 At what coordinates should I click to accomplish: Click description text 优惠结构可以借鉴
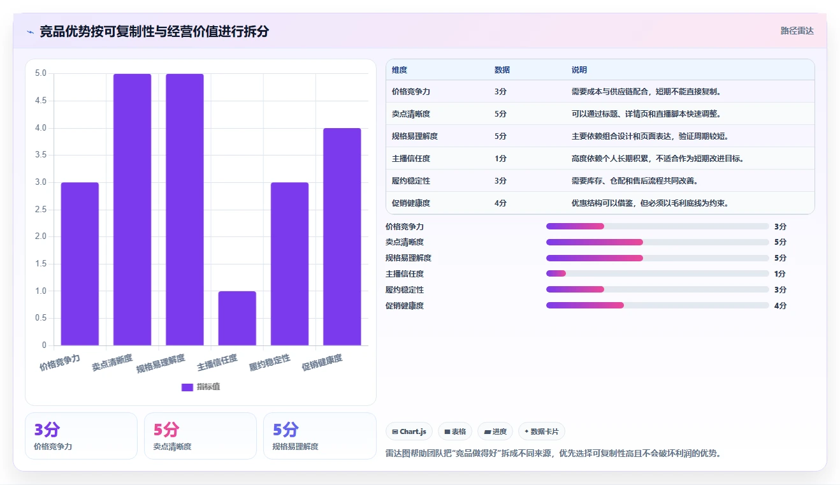(602, 203)
